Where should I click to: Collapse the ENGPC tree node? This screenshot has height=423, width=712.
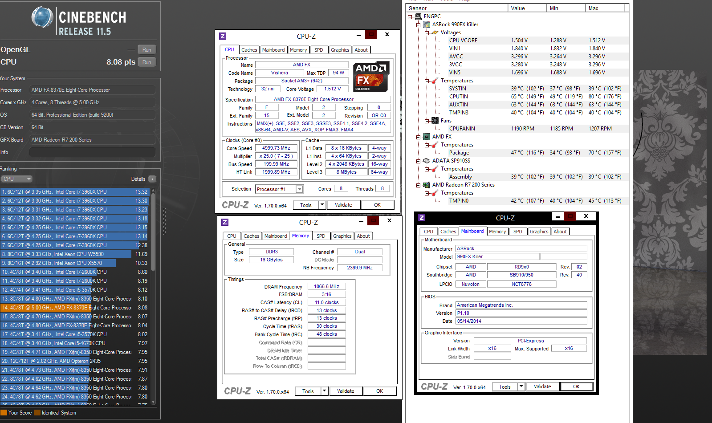(410, 17)
